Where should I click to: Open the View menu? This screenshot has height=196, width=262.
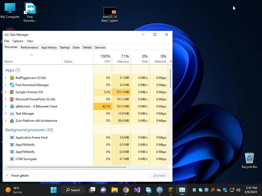30,41
